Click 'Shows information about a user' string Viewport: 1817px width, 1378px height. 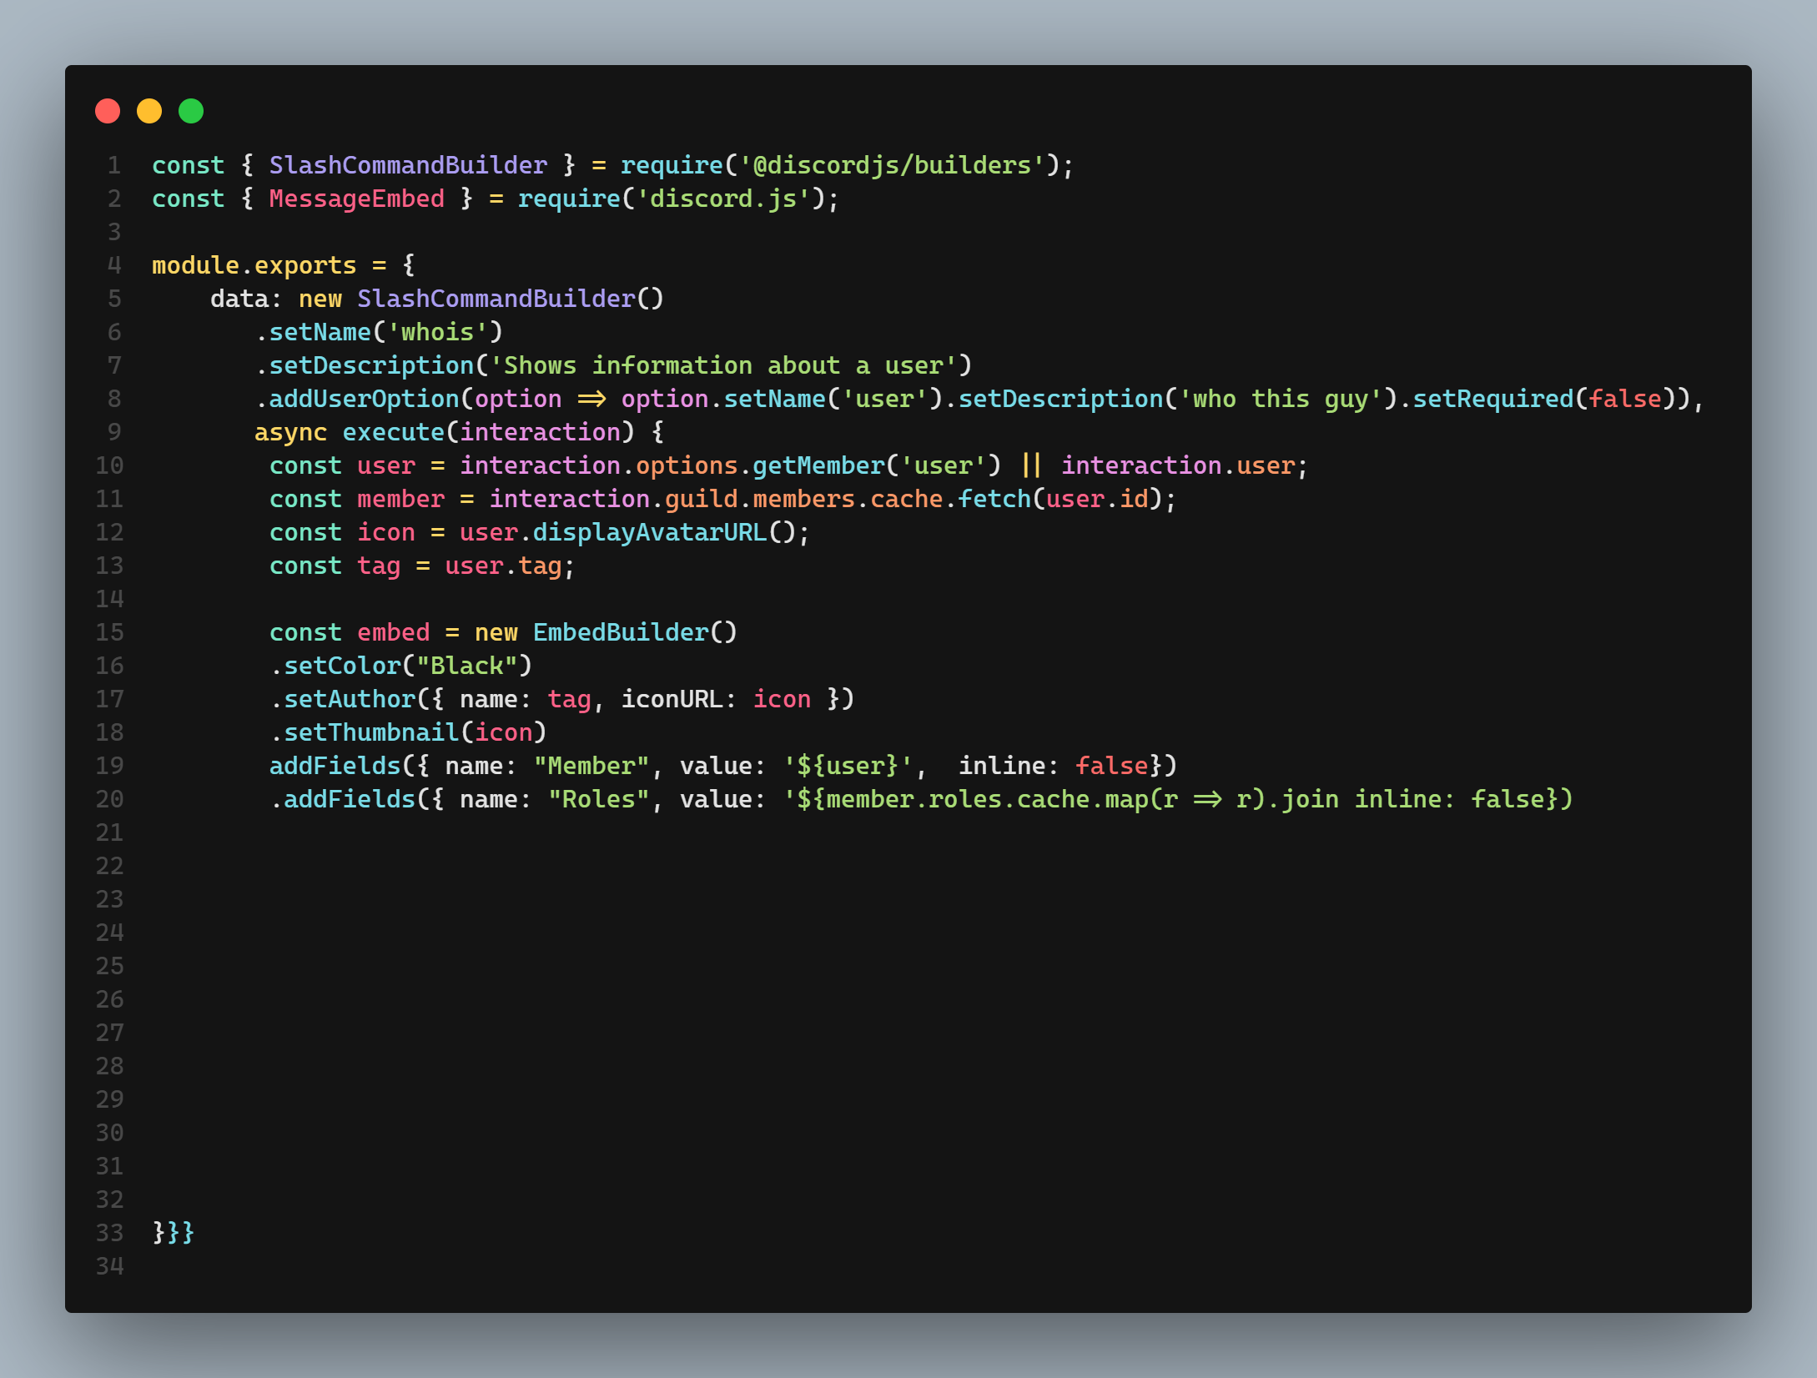coord(723,365)
